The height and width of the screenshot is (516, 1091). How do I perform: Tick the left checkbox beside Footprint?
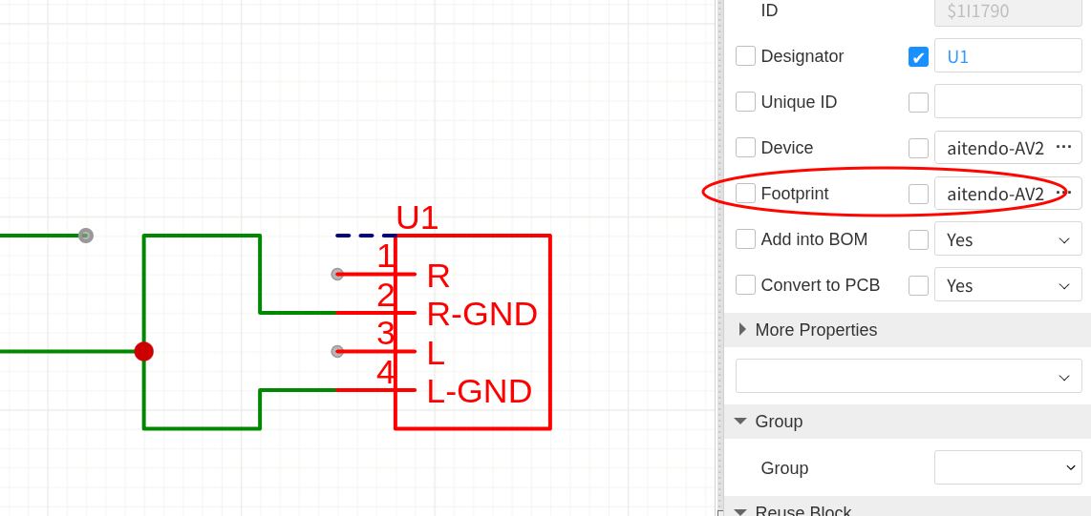pos(745,193)
